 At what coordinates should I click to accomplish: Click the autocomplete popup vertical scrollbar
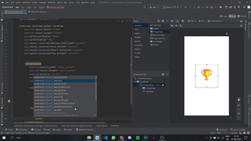[96, 89]
